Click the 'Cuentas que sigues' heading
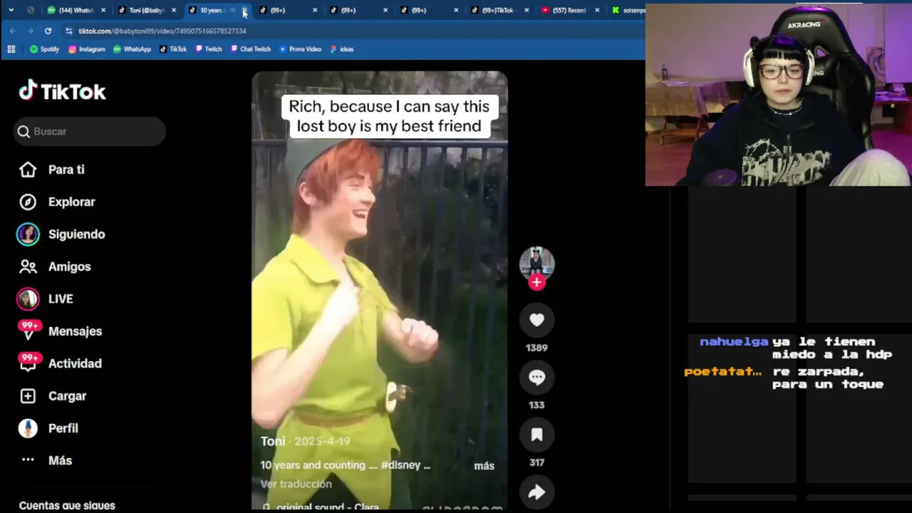 pos(67,505)
